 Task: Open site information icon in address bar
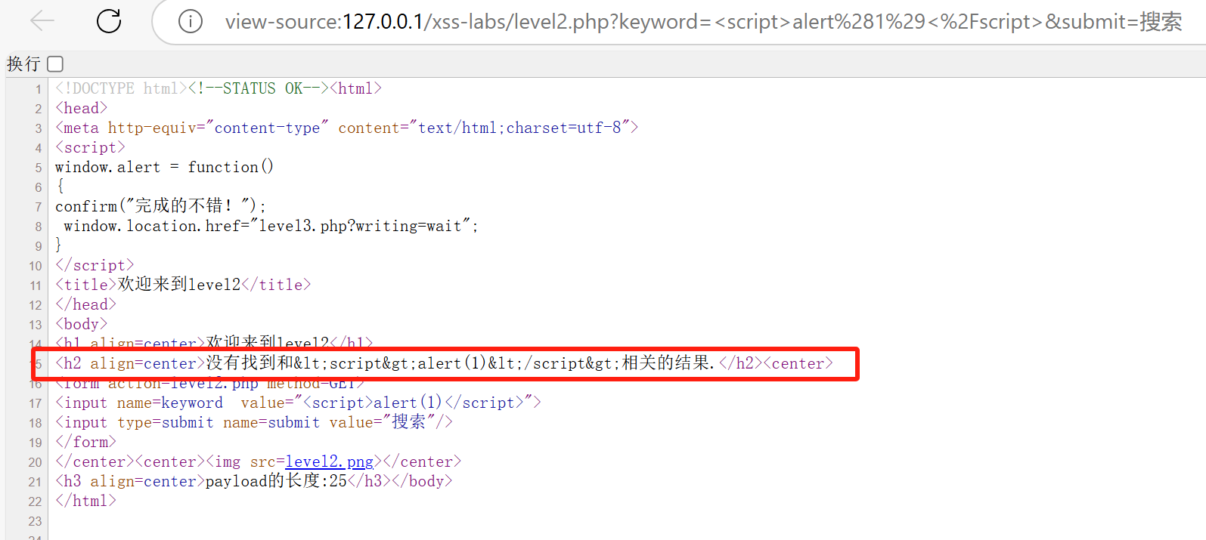[x=191, y=21]
